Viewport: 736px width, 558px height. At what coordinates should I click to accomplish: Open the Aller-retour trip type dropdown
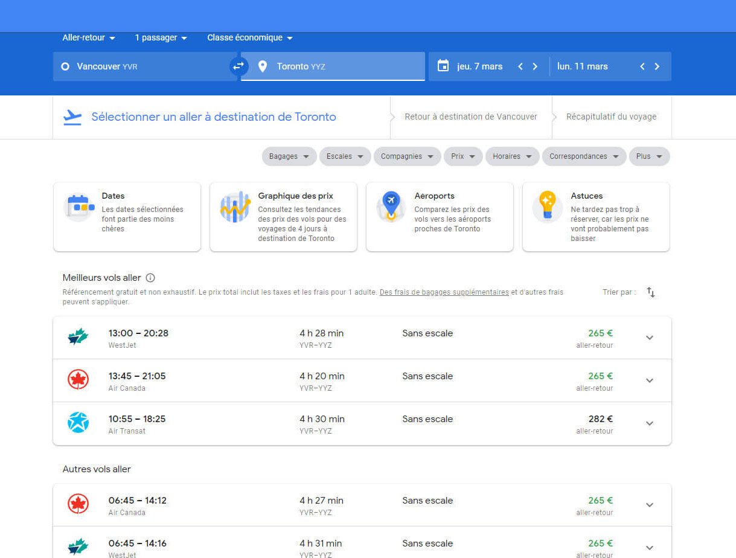[89, 37]
